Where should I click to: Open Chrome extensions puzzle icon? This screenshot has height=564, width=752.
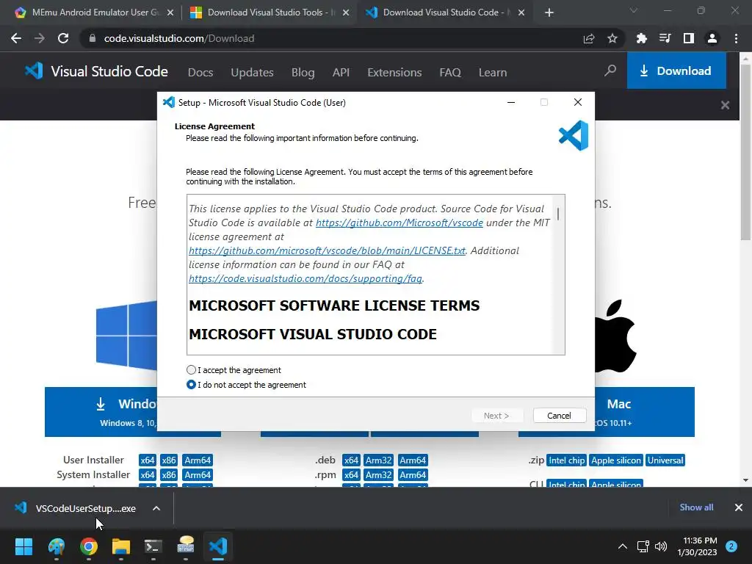[x=641, y=38]
